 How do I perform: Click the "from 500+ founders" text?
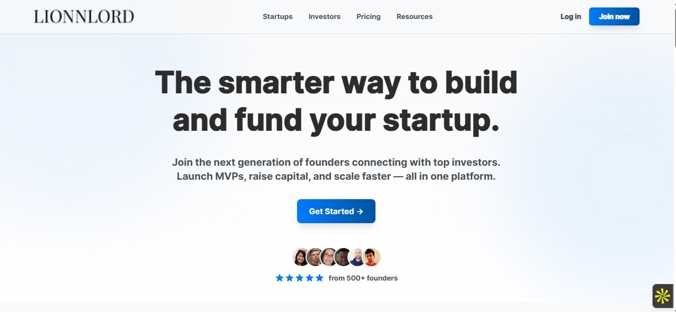pos(363,278)
